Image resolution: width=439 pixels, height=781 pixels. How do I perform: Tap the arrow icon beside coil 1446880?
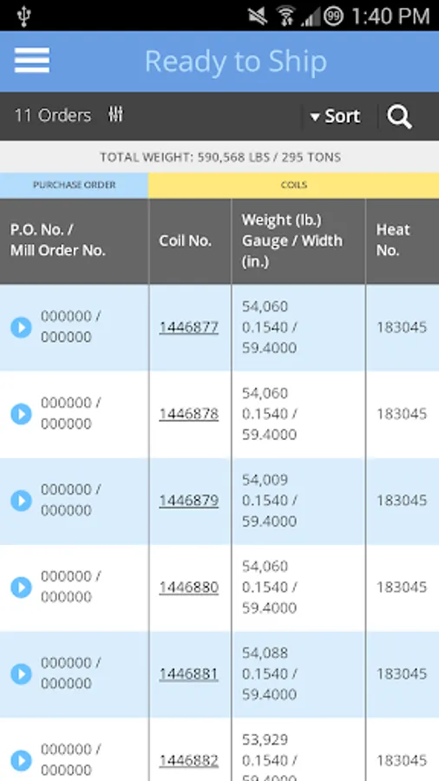(21, 587)
